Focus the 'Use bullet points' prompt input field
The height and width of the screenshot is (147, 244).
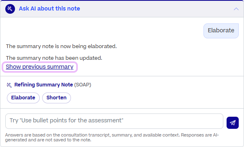(x=114, y=121)
